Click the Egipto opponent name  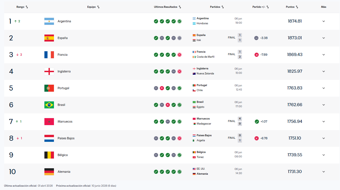point(200,107)
